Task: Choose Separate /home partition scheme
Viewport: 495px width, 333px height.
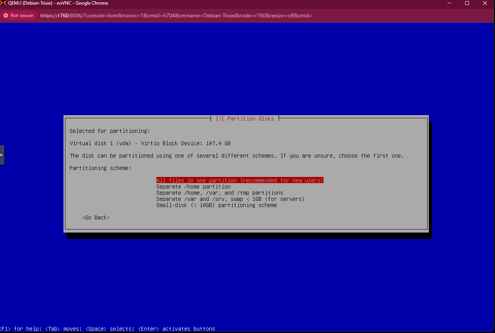Action: [193, 187]
